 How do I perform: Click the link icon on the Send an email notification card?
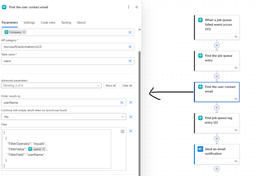tap(236, 161)
